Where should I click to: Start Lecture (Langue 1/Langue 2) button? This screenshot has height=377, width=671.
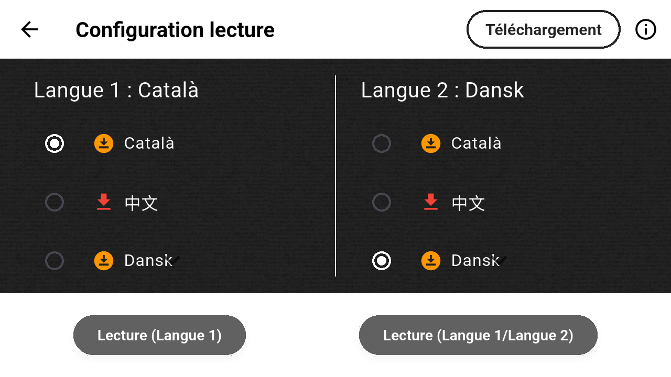point(478,335)
